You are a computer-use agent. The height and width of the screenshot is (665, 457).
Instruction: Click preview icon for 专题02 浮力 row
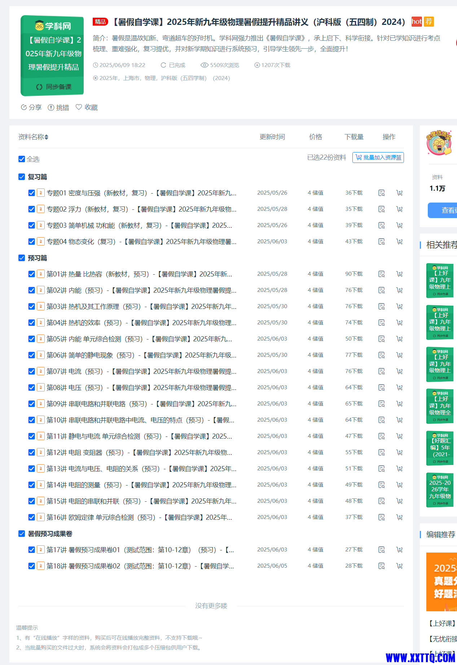point(381,209)
